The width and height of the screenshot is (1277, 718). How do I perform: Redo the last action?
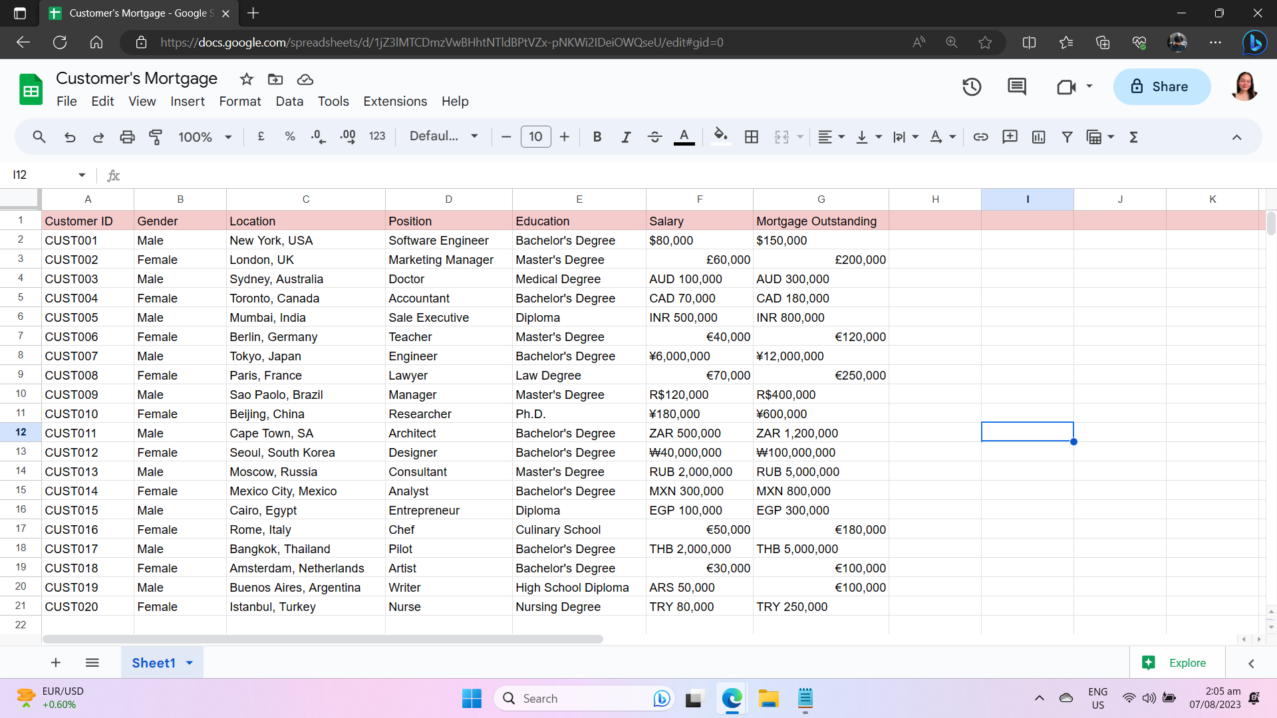[x=98, y=137]
